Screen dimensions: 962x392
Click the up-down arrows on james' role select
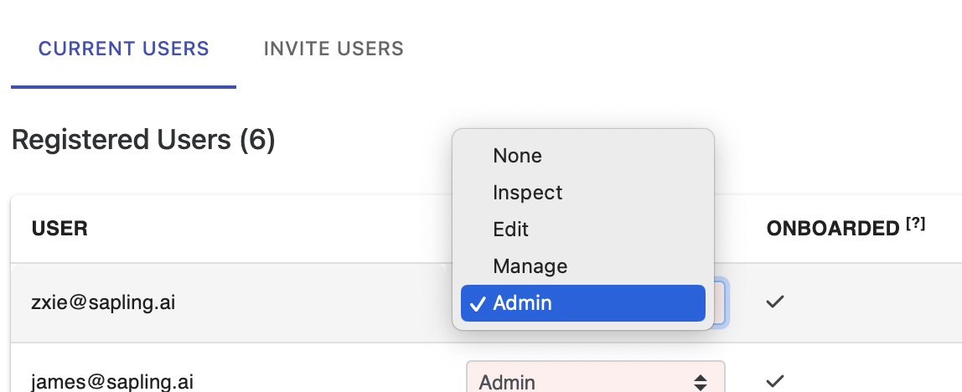tap(700, 384)
